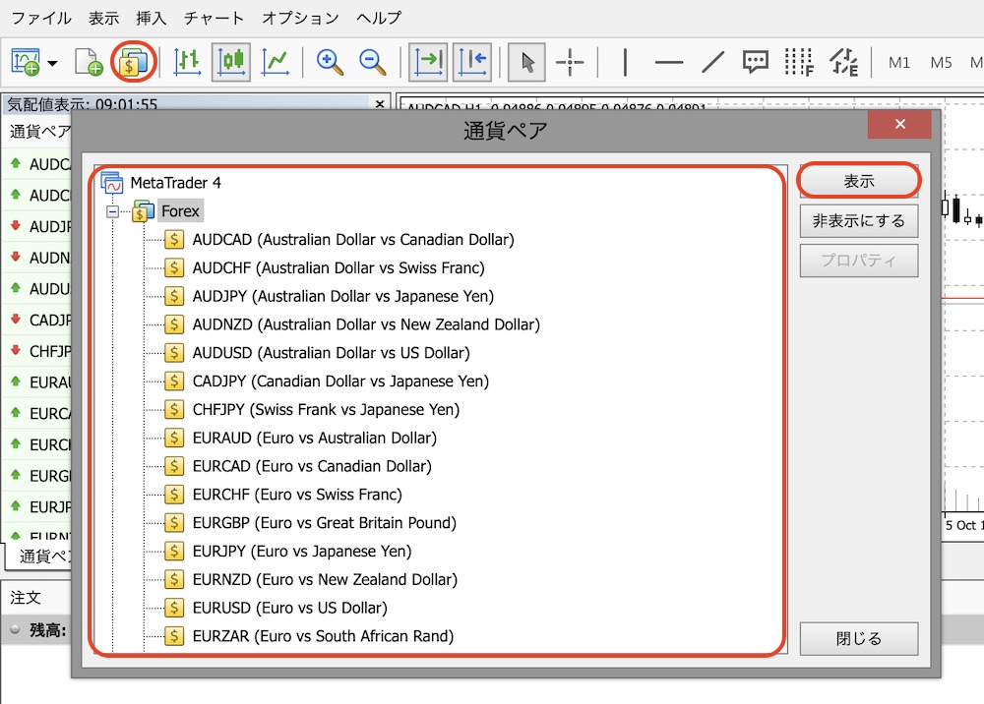984x704 pixels.
Task: Select EURUSD (Euro vs US Dollar)
Action: click(x=276, y=608)
